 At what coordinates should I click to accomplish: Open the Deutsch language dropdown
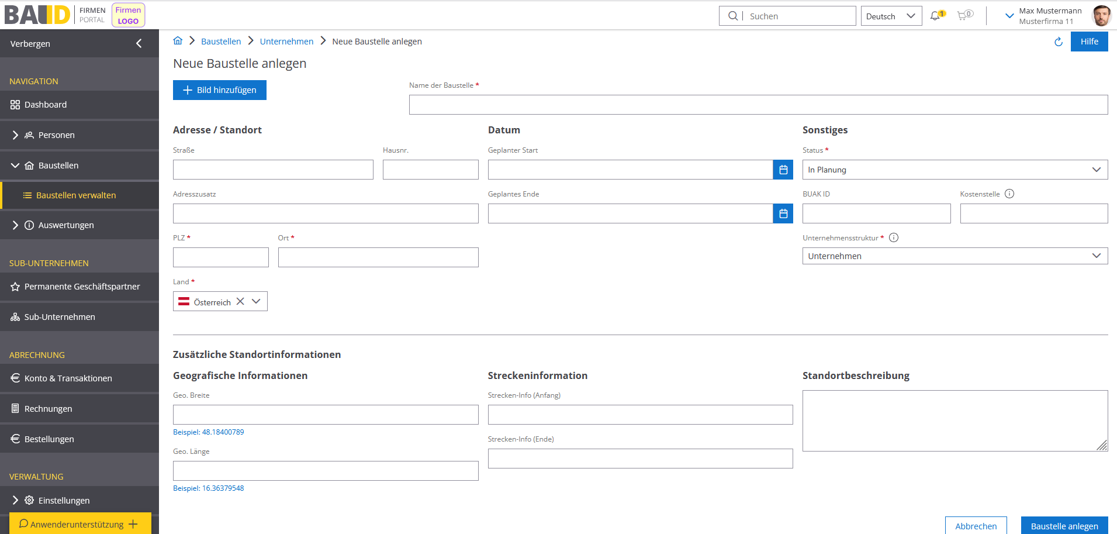point(891,16)
